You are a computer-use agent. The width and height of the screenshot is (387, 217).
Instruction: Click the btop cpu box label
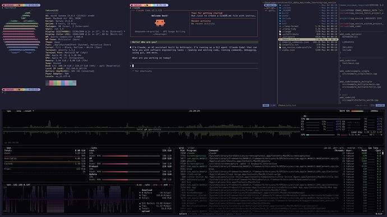[9, 111]
